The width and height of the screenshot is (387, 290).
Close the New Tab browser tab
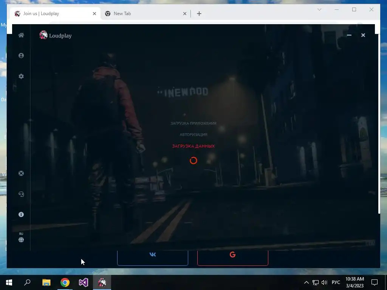coord(184,14)
